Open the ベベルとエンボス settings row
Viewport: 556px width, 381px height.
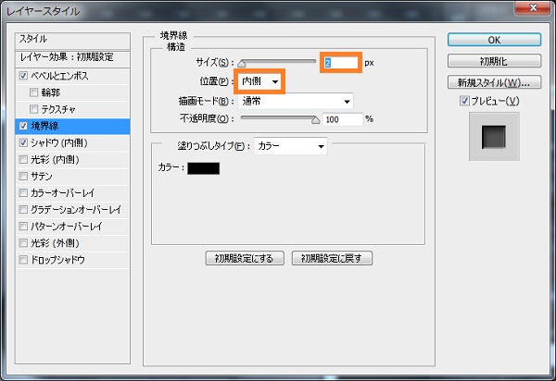[72, 76]
